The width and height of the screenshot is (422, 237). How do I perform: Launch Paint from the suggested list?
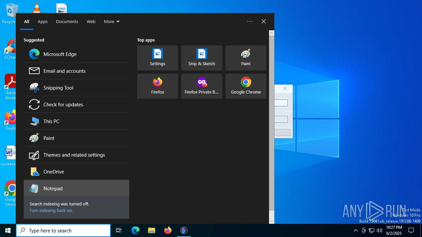coord(76,138)
